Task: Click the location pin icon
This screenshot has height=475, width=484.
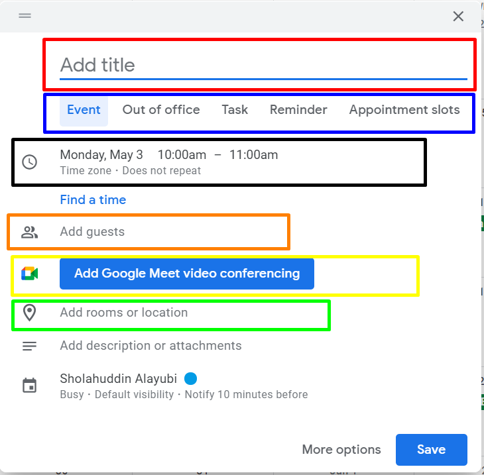Action: (x=30, y=313)
